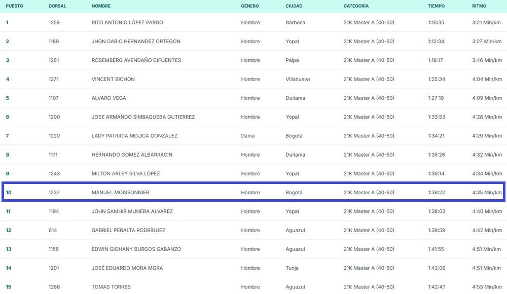Image resolution: width=507 pixels, height=294 pixels.
Task: Open position 1 link for Rito Antonio
Action: 7,23
